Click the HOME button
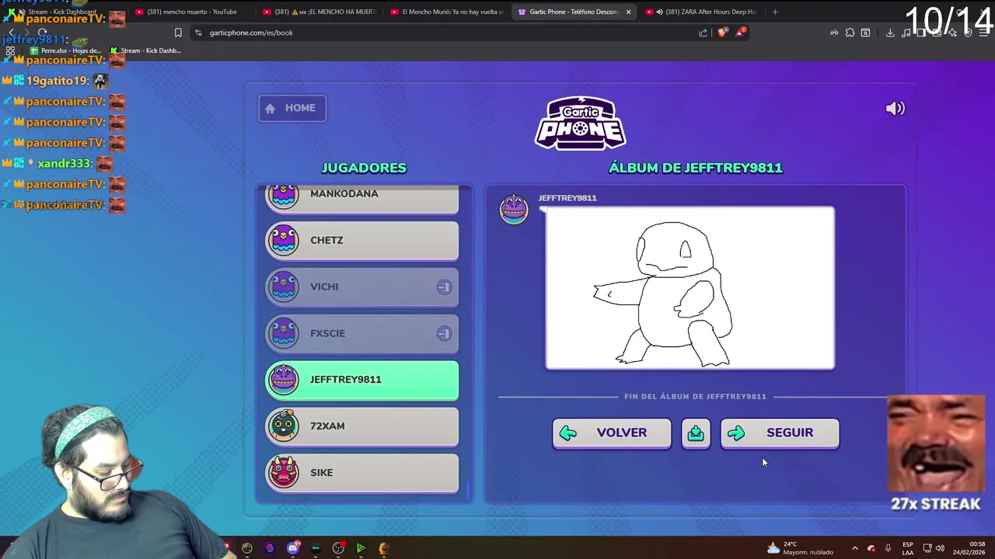Viewport: 995px width, 559px height. [292, 108]
